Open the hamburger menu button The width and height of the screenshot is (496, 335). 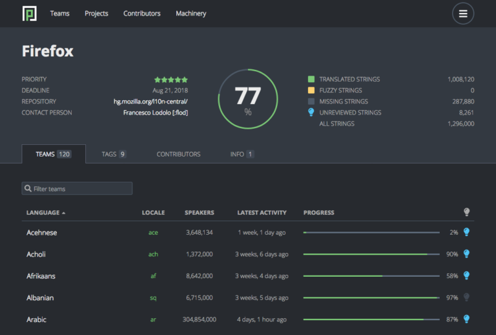pyautogui.click(x=462, y=14)
